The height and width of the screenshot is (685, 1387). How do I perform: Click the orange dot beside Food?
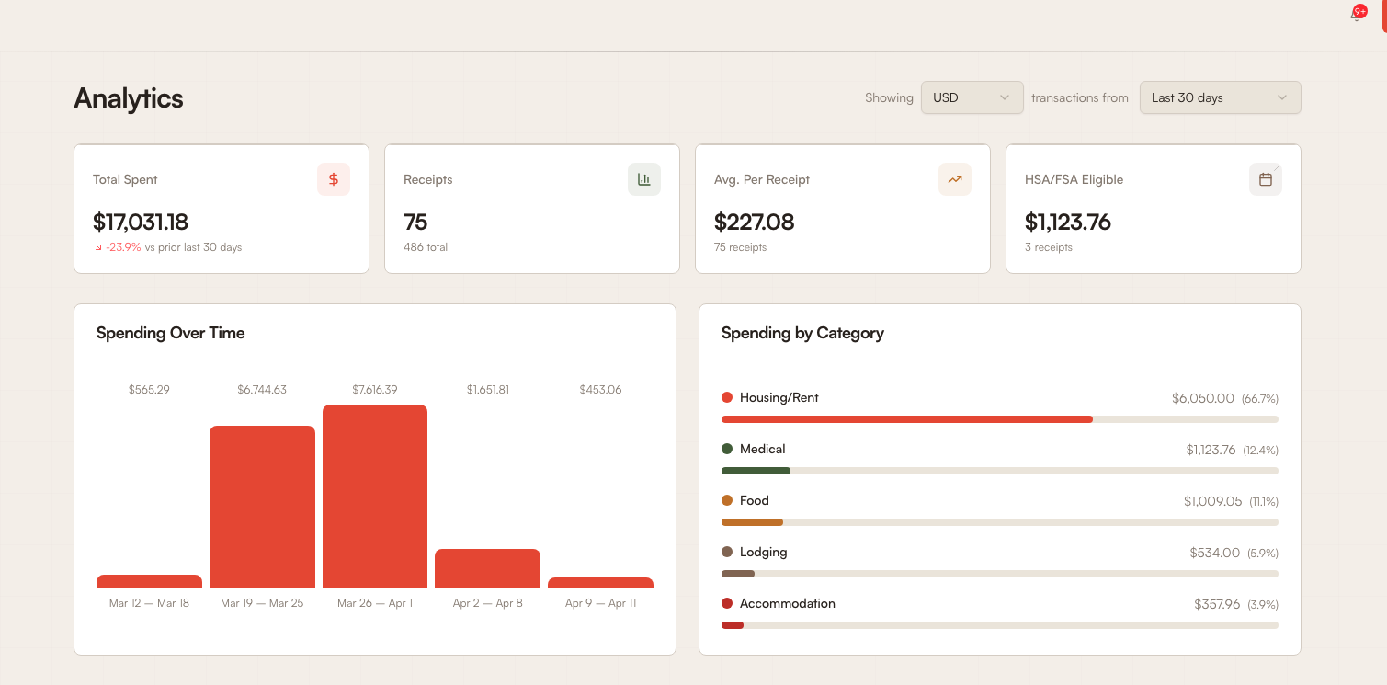point(728,500)
